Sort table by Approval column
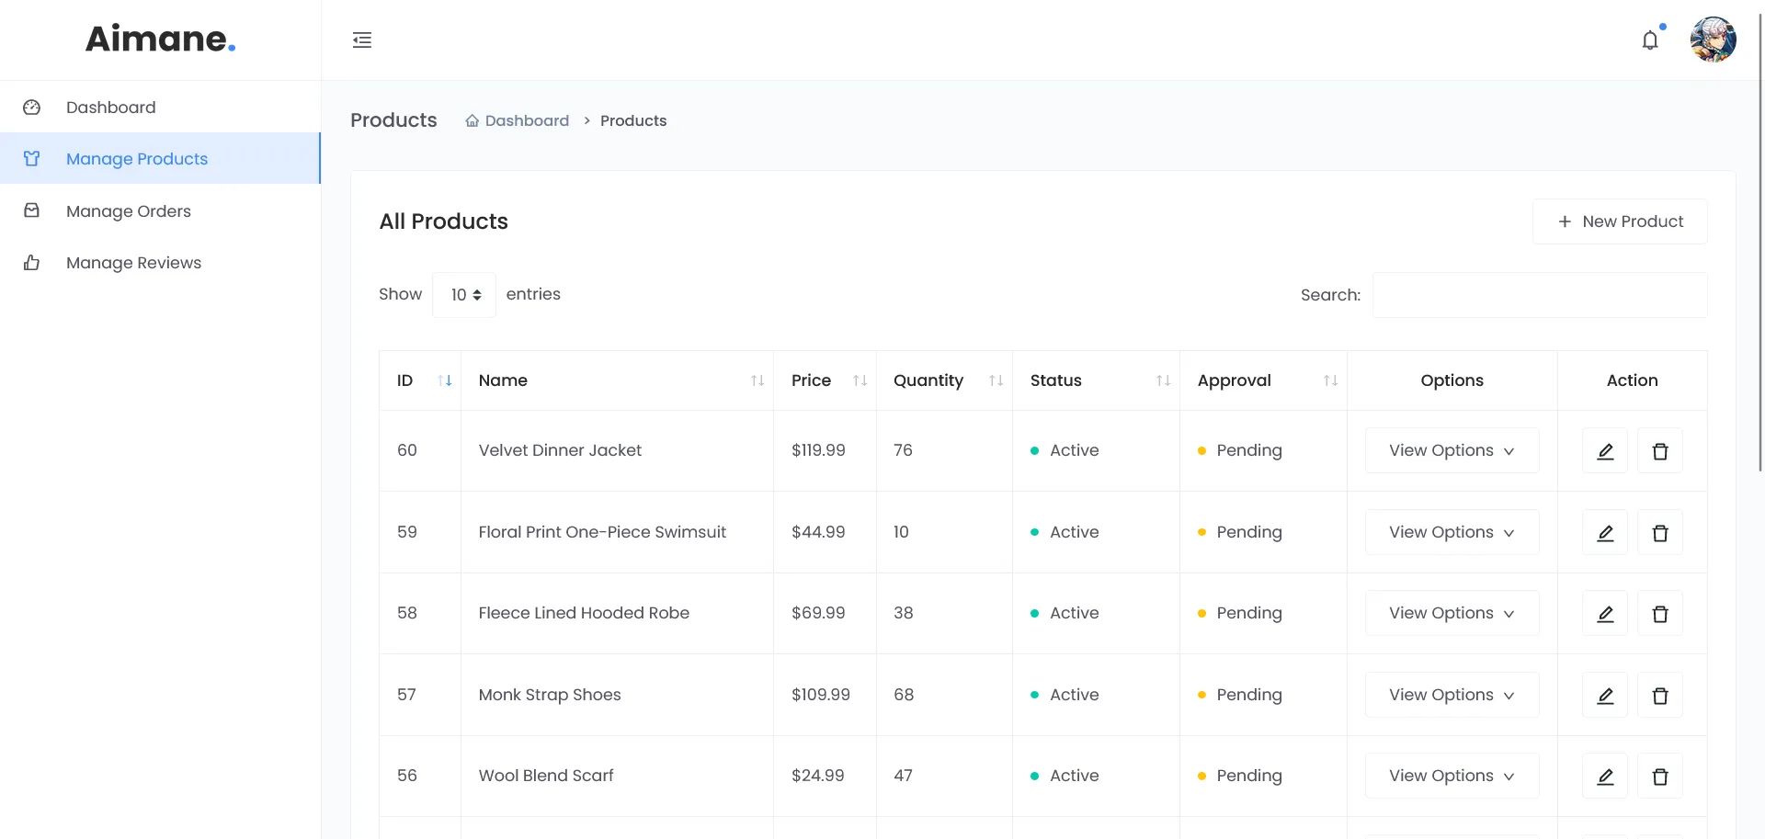The height and width of the screenshot is (839, 1765). pos(1263,380)
